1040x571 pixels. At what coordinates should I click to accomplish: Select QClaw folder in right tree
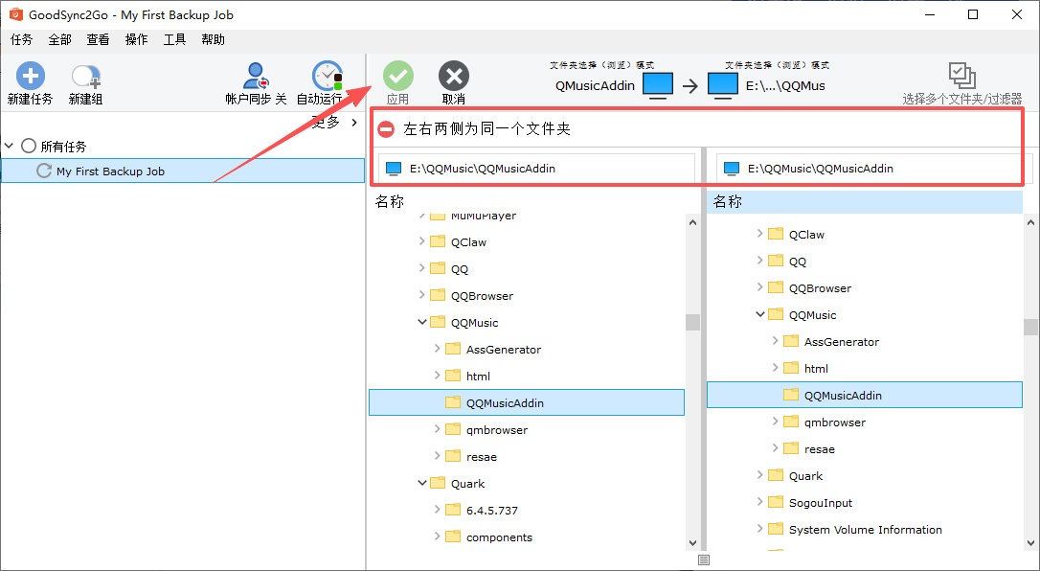click(806, 234)
